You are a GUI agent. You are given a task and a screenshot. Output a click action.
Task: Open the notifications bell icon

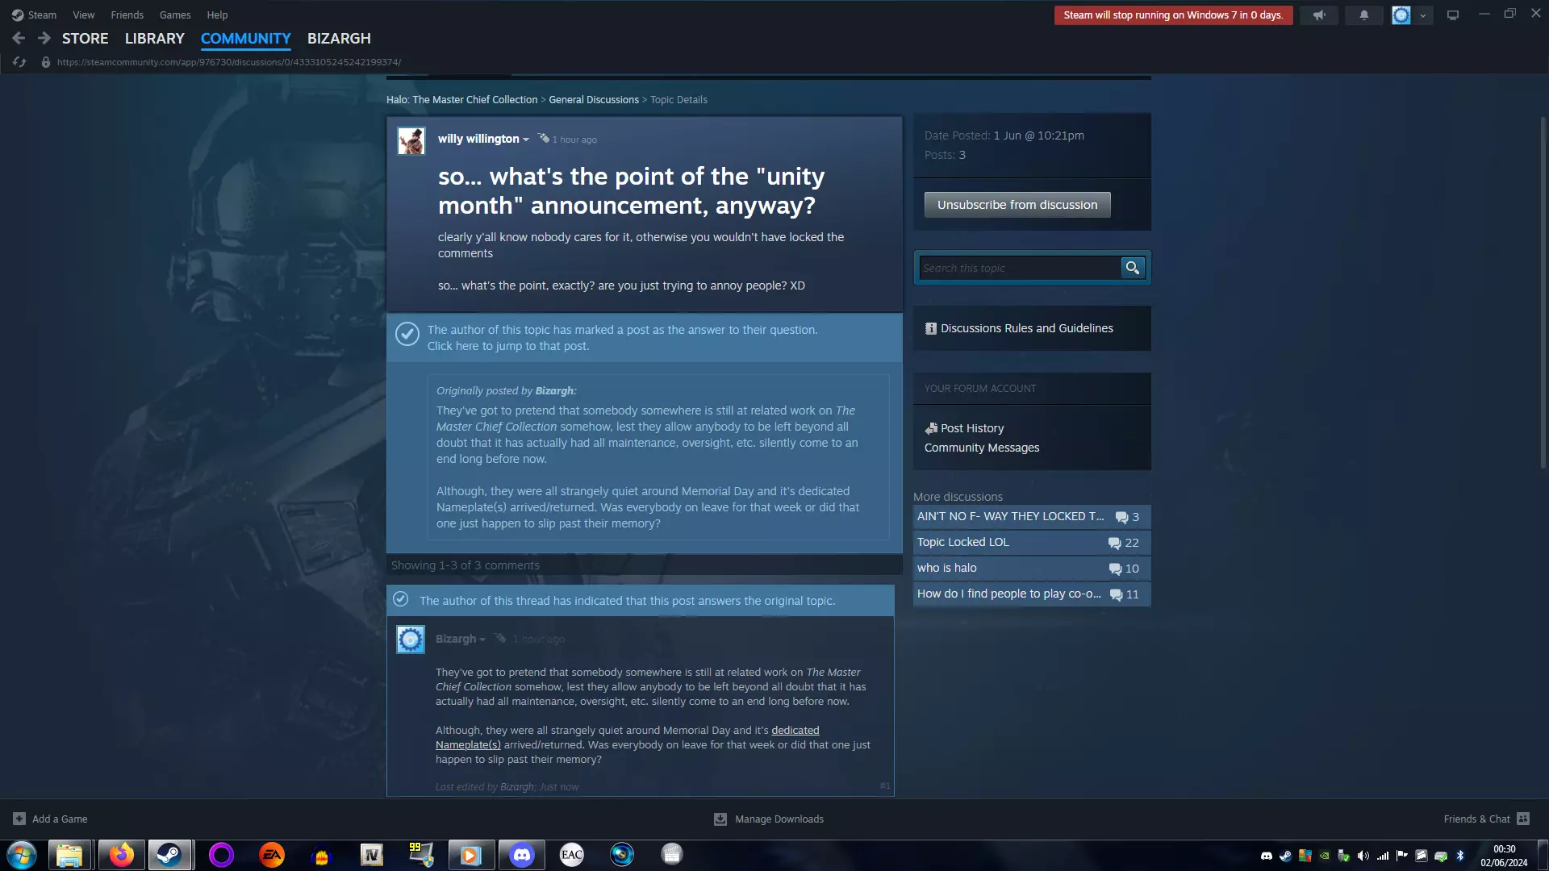1364,15
